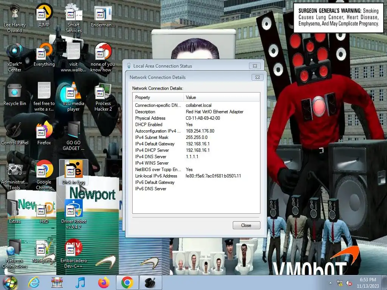Open Internet Explorer from the taskbar

click(x=34, y=282)
